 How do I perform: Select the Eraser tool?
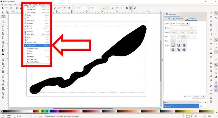pyautogui.click(x=3, y=84)
